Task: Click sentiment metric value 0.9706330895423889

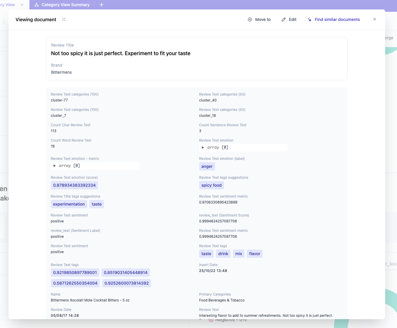Action: click(218, 202)
